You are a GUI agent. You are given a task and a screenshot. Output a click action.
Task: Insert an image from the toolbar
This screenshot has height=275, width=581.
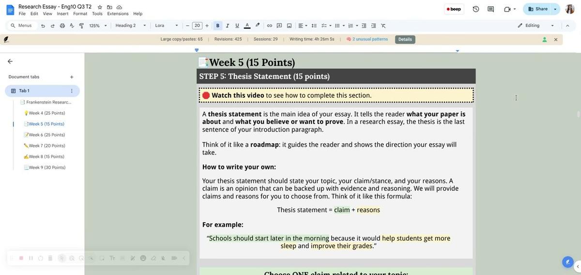pyautogui.click(x=289, y=26)
